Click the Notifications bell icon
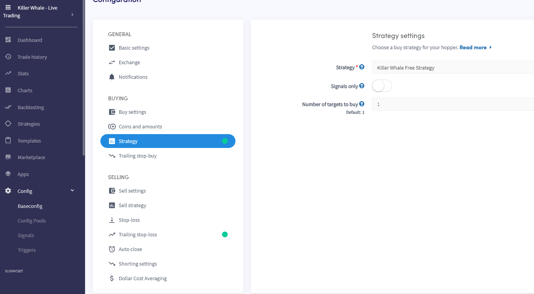534x294 pixels. [x=112, y=77]
